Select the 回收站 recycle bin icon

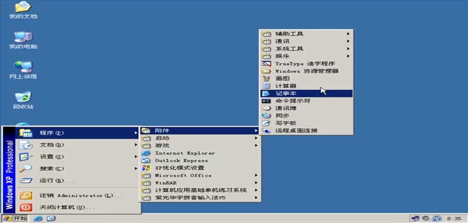coord(23,100)
